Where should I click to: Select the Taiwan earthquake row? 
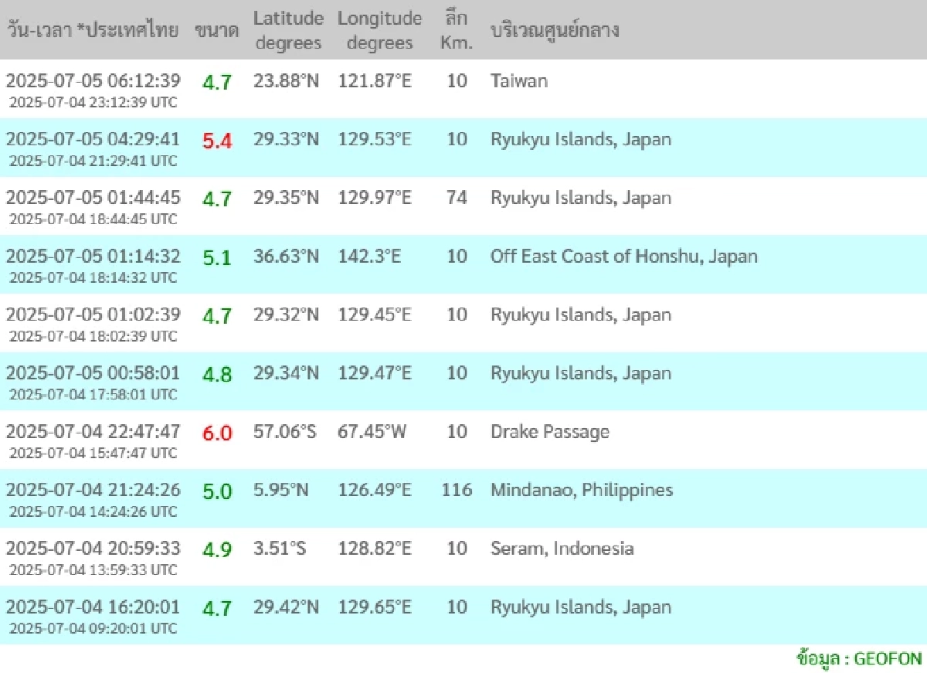(463, 89)
